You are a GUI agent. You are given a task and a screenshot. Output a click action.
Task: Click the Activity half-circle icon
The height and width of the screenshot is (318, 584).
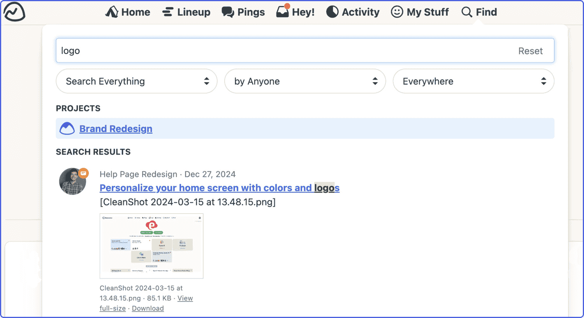click(x=332, y=12)
